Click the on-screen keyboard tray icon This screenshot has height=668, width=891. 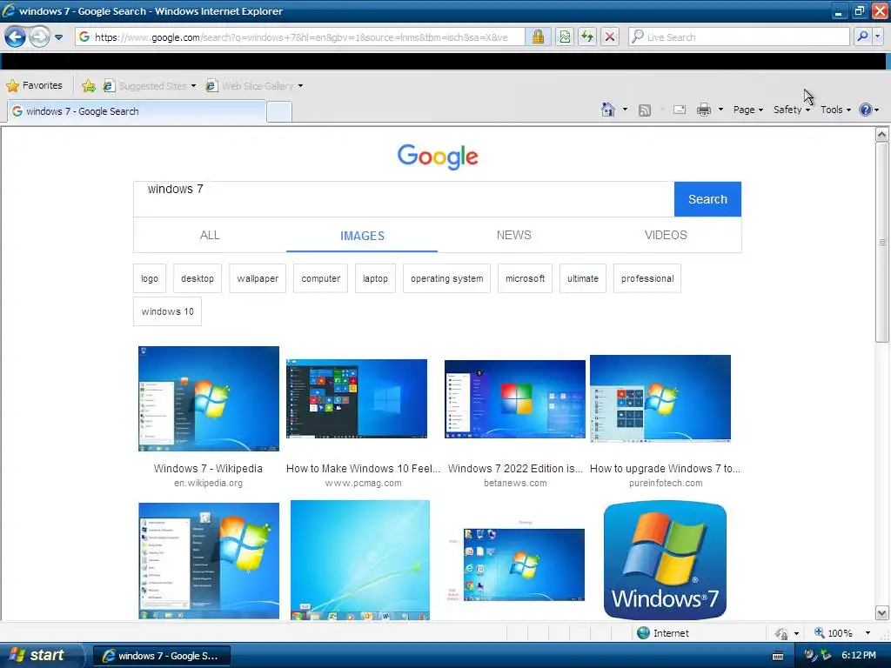tap(778, 656)
